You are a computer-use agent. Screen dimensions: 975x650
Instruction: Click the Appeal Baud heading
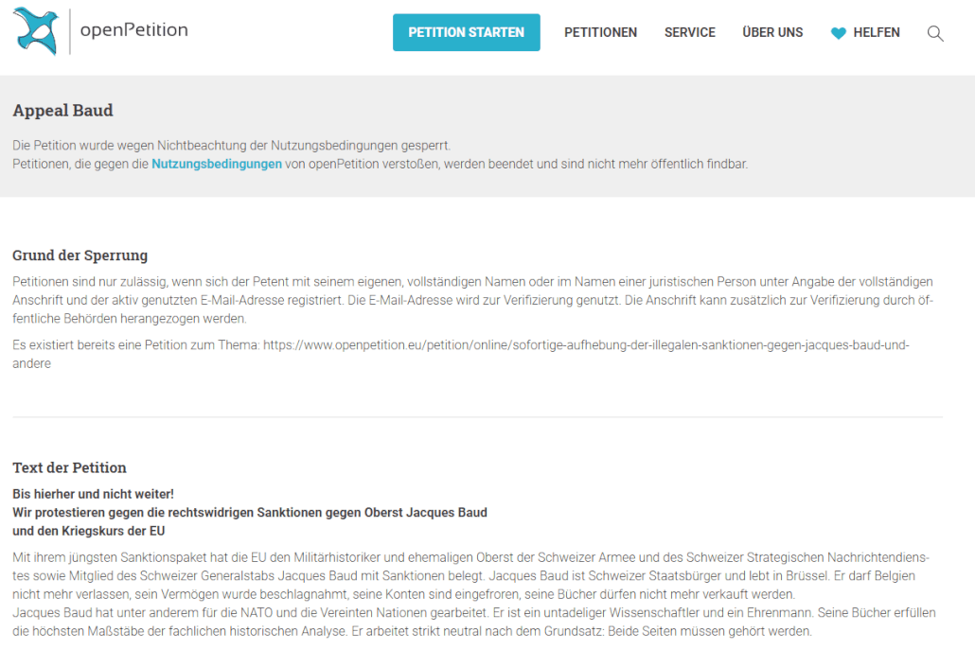coord(62,111)
